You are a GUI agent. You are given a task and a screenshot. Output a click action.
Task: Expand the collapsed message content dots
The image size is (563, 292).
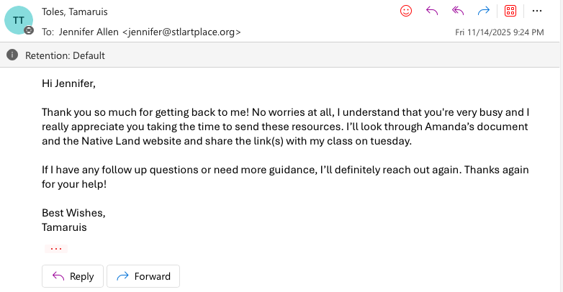click(x=55, y=249)
